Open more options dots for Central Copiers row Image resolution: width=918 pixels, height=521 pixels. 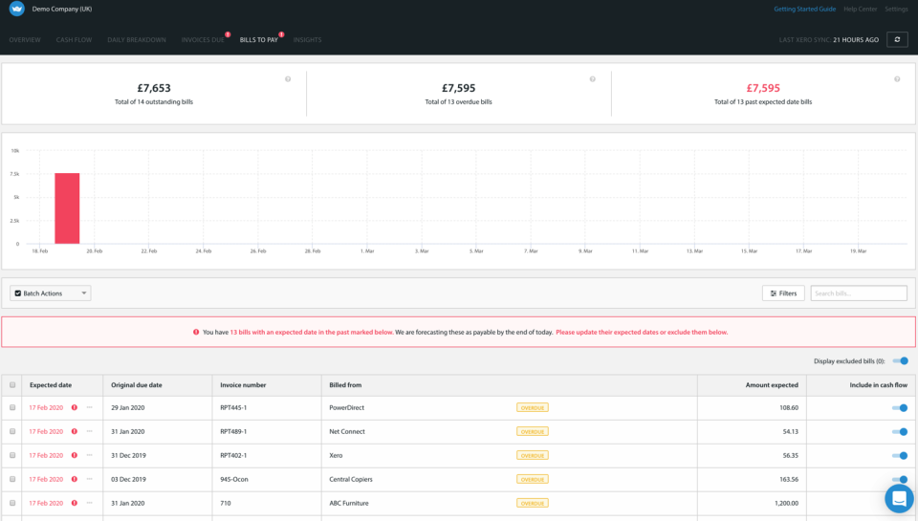[x=90, y=479]
